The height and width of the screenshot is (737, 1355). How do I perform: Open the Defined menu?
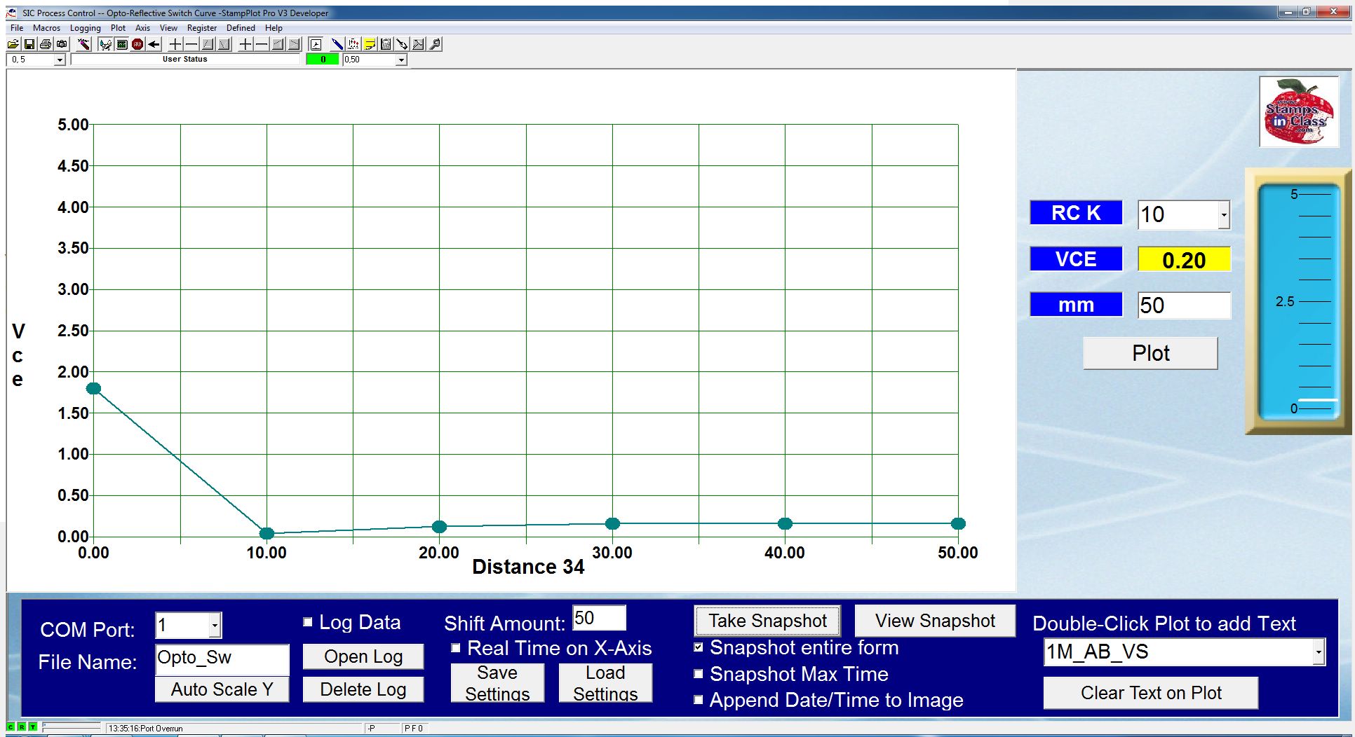pos(241,28)
